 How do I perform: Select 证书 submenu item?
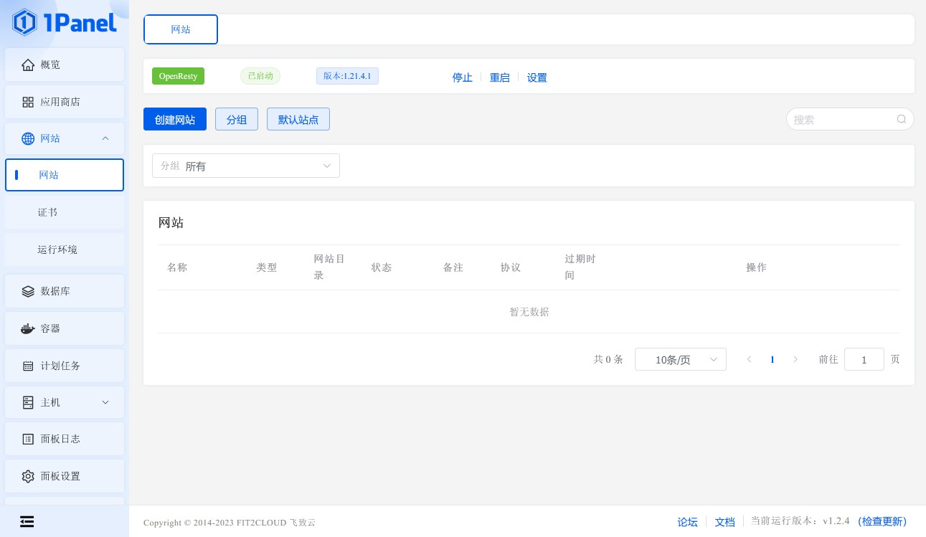point(65,212)
